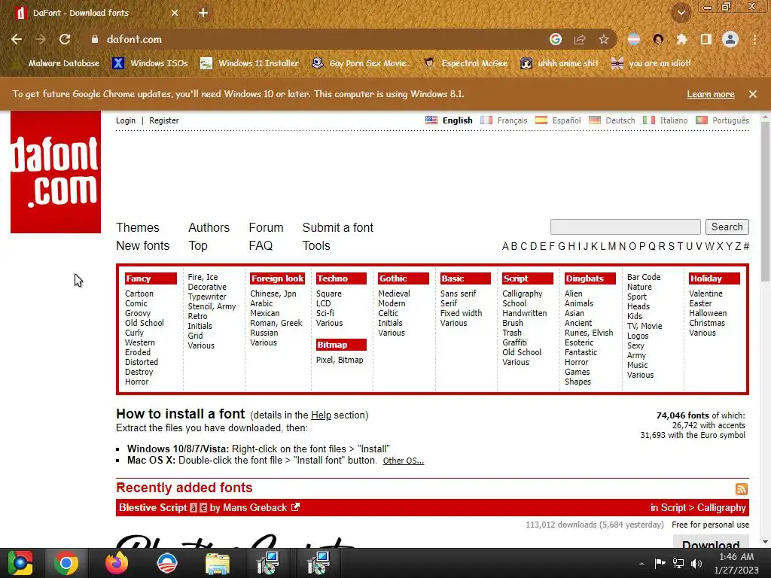Open the Chrome three-dot menu
The height and width of the screenshot is (578, 771).
[x=754, y=39]
